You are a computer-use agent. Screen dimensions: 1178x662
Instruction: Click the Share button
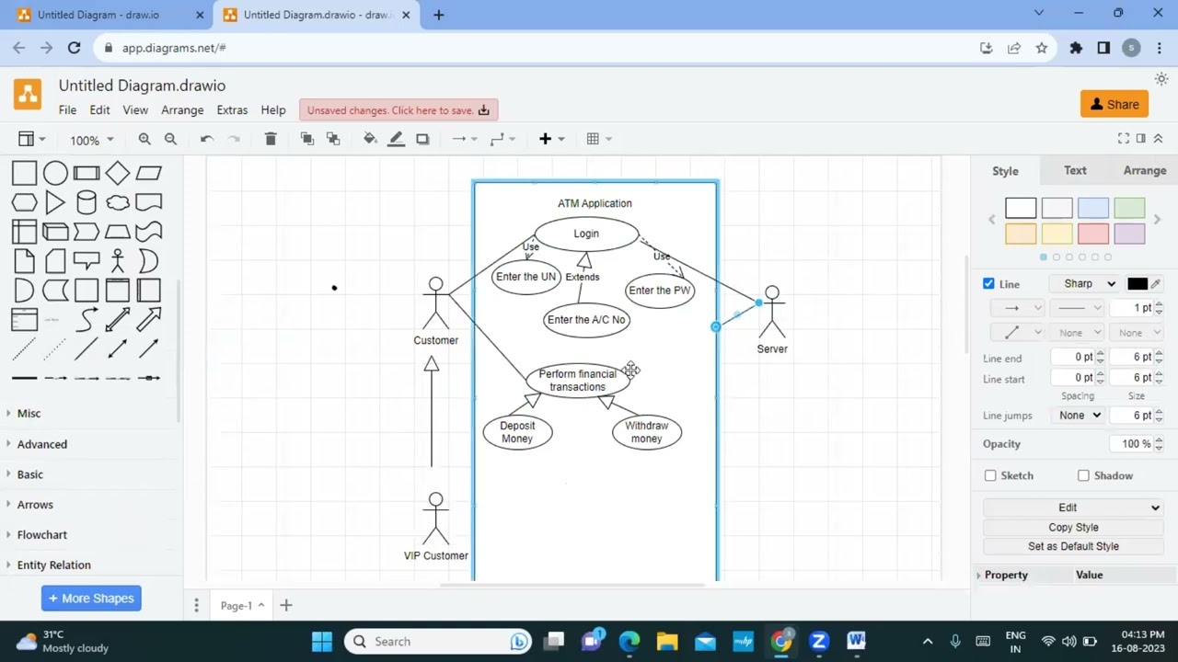1114,104
